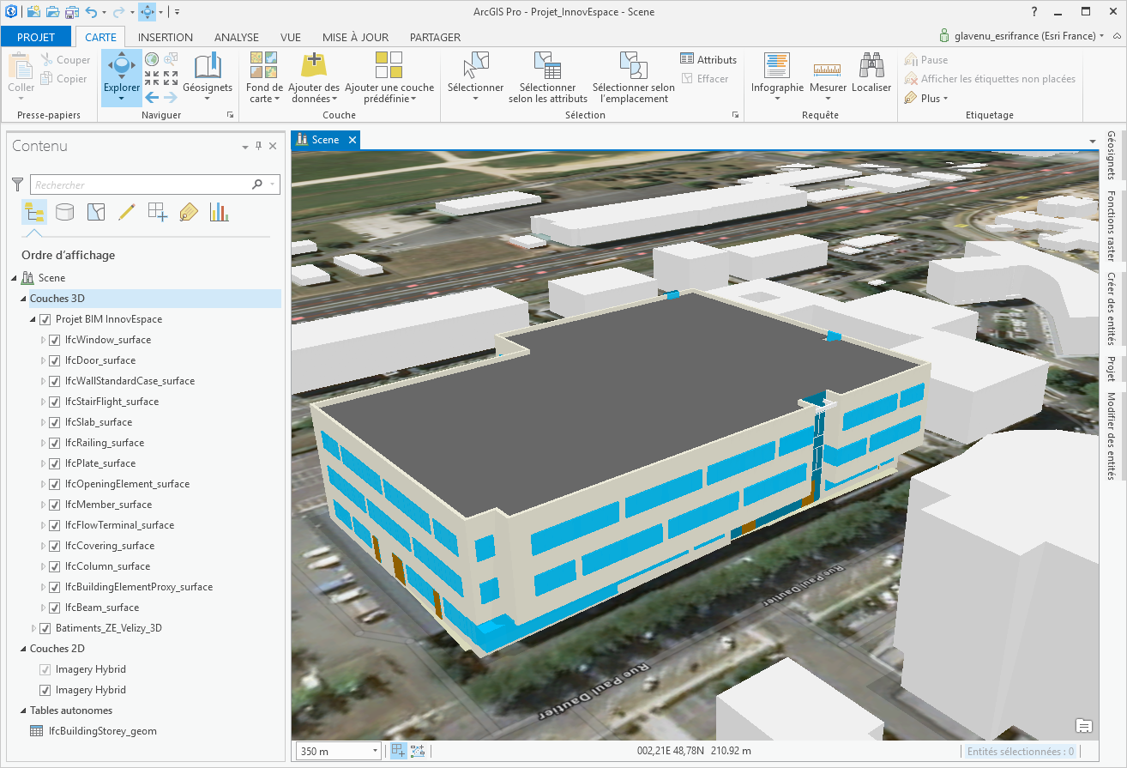List layers by labeling tag icon
1127x768 pixels.
click(189, 212)
